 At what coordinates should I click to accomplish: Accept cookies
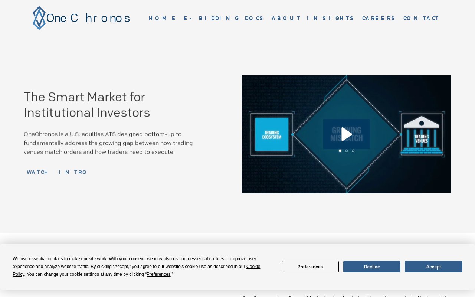point(433,267)
